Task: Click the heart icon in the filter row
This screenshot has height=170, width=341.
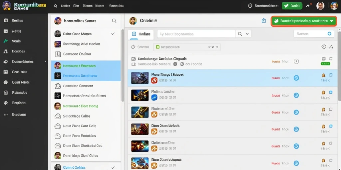Action: [324, 47]
